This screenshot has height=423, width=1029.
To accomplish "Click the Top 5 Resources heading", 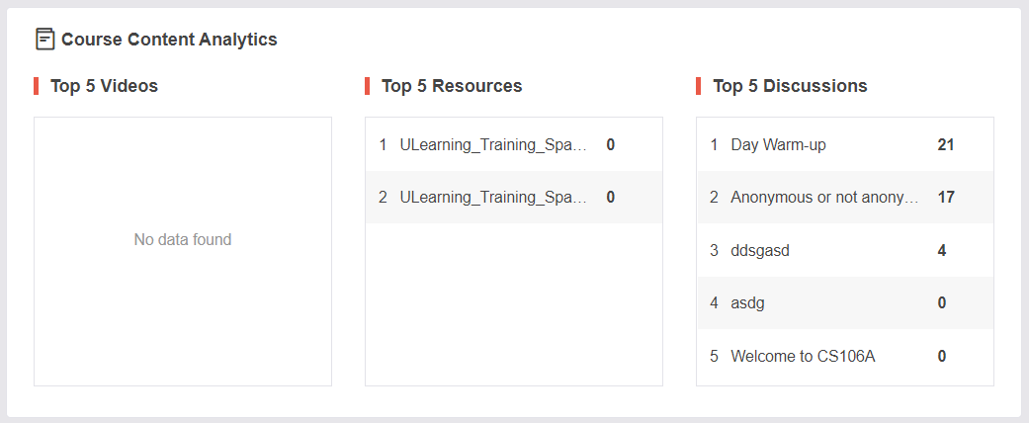I will (x=452, y=86).
